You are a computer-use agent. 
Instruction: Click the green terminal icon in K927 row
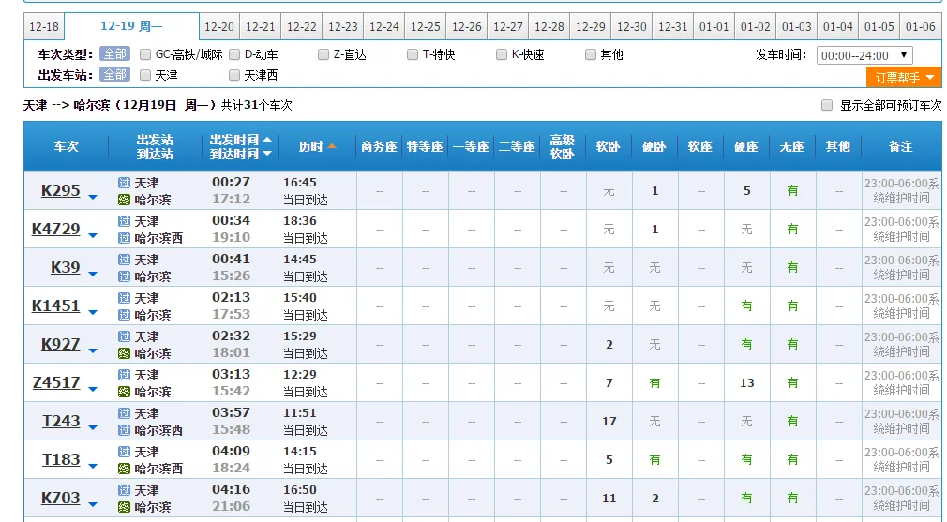click(x=124, y=353)
